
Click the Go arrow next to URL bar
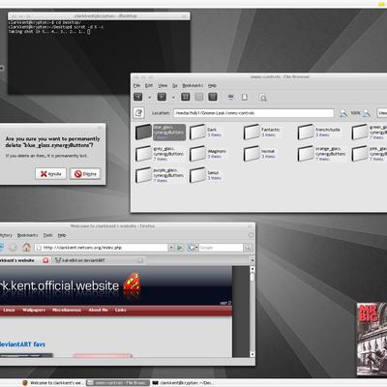[180, 248]
